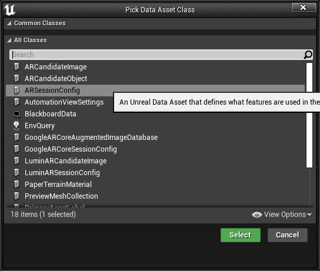Click the '18 items (1 selected)' status text

pos(44,215)
